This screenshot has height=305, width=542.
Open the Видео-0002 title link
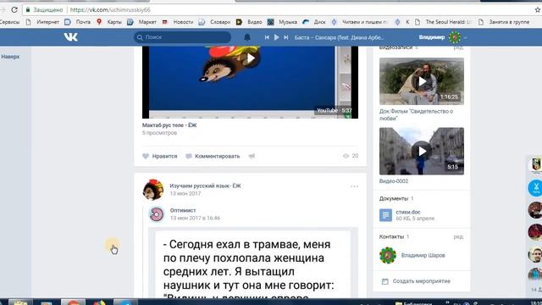pos(394,181)
